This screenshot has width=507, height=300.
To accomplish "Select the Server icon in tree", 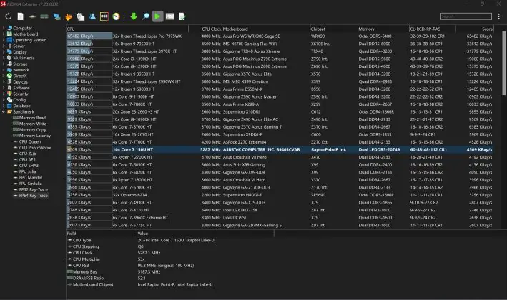I will coord(9,46).
